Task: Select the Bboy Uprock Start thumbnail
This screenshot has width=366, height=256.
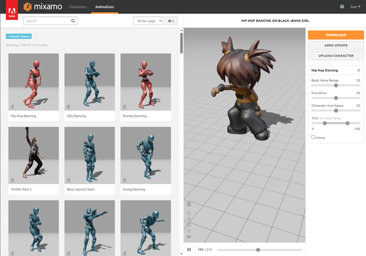Action: coord(90,155)
